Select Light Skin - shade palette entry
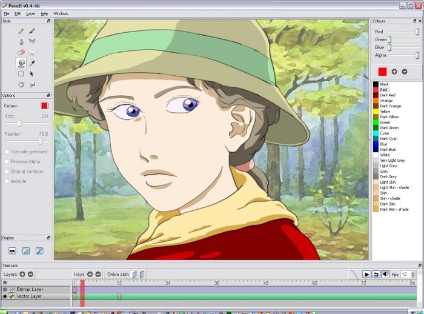424x314 pixels. [394, 187]
